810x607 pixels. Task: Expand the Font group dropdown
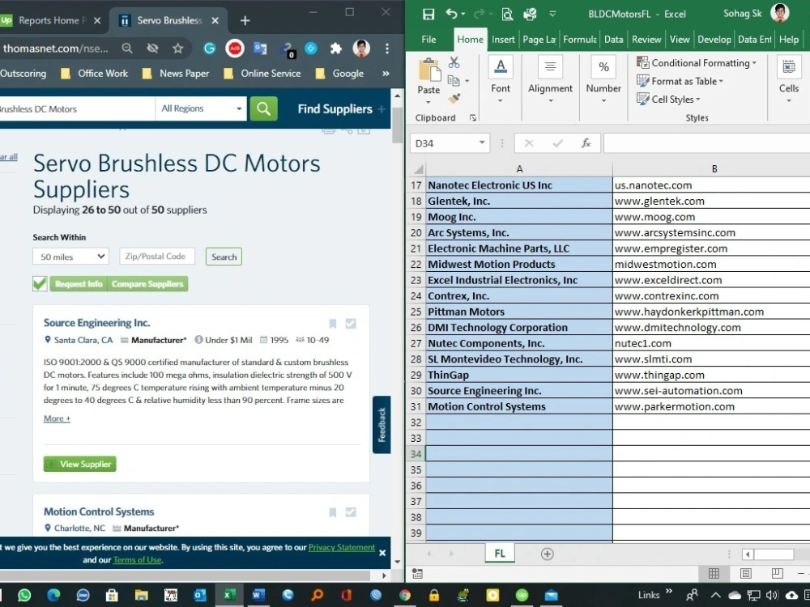tap(500, 101)
